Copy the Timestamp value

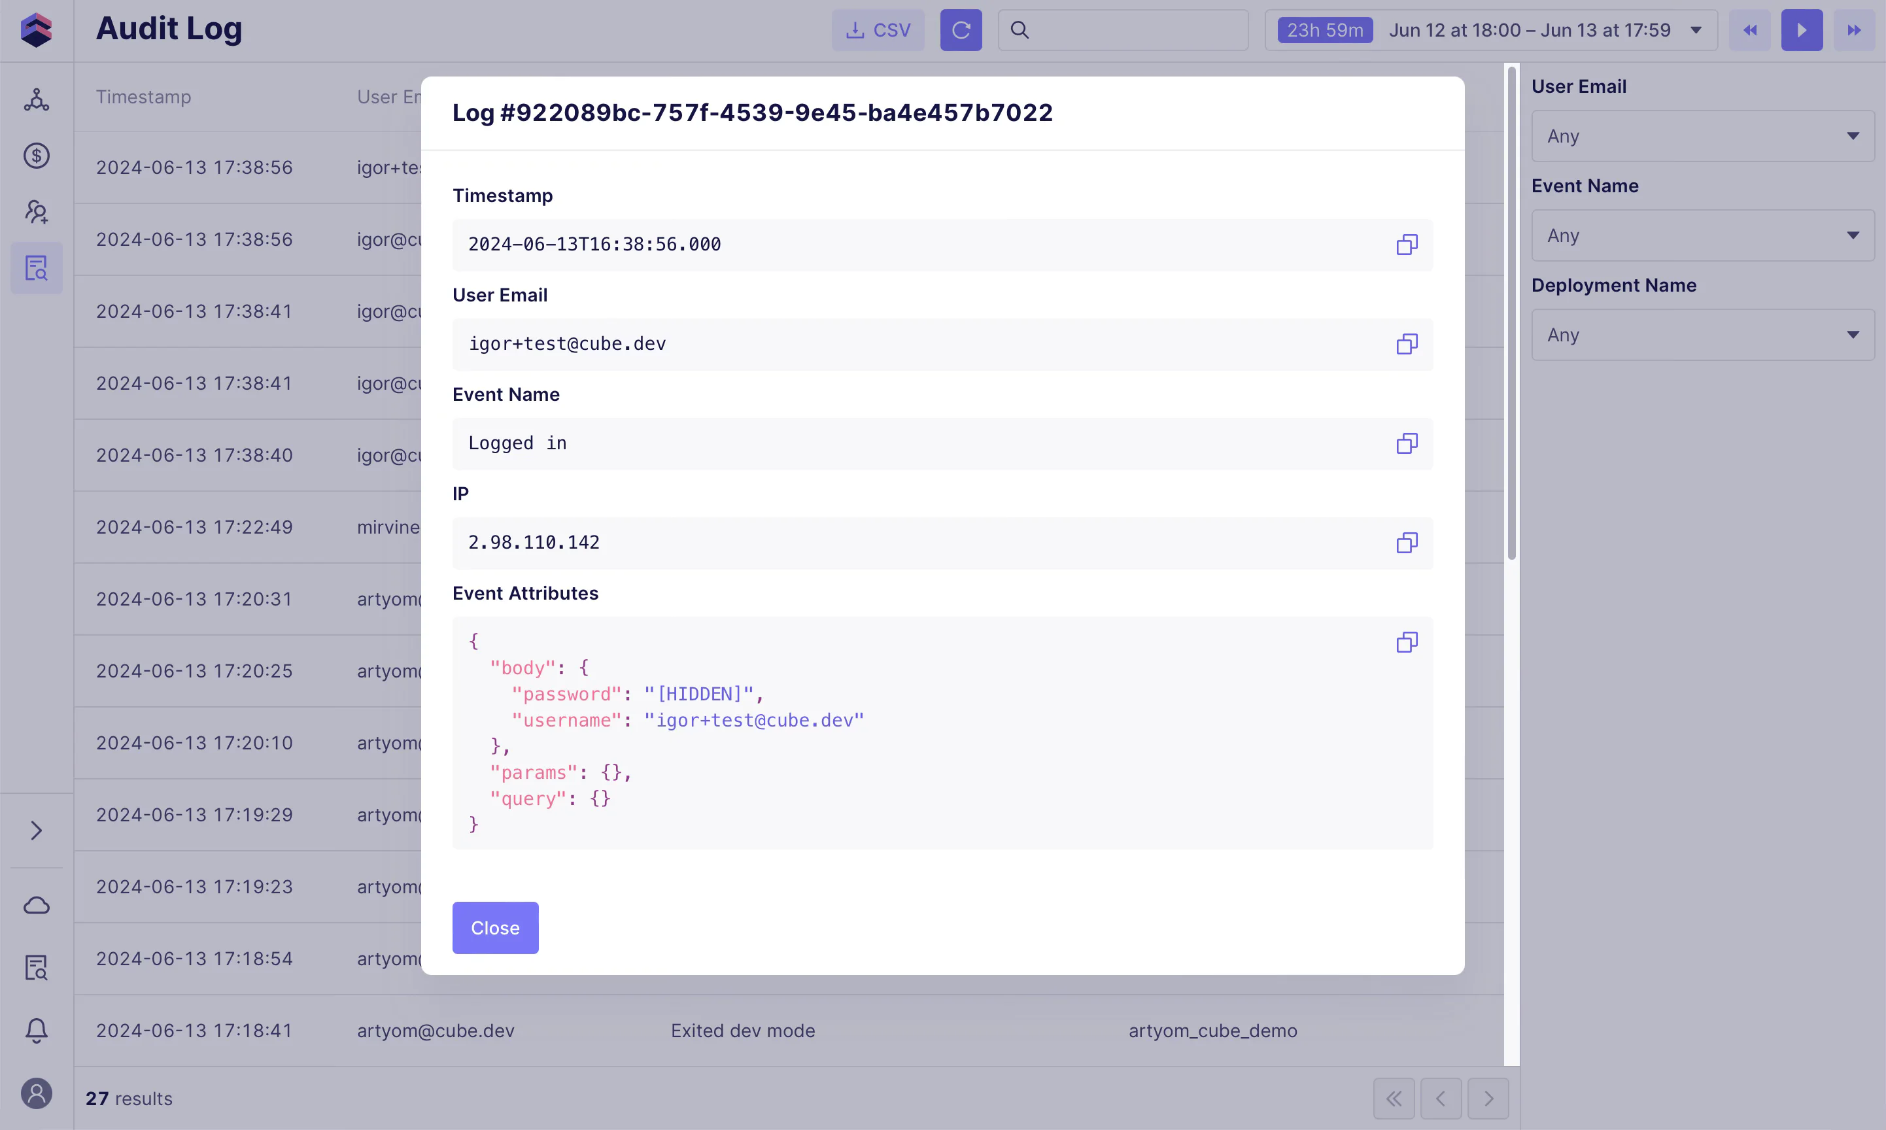[1406, 245]
